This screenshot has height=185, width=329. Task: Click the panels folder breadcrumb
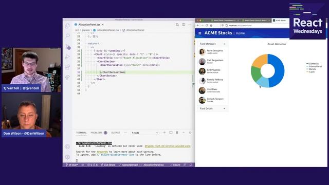pyautogui.click(x=86, y=30)
